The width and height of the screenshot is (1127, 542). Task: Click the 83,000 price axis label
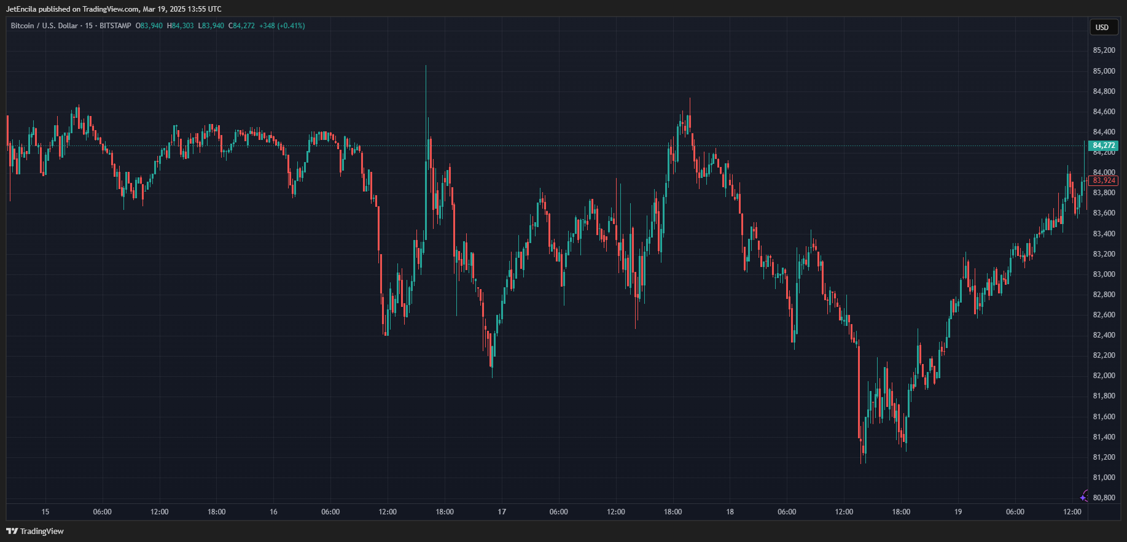click(1104, 274)
